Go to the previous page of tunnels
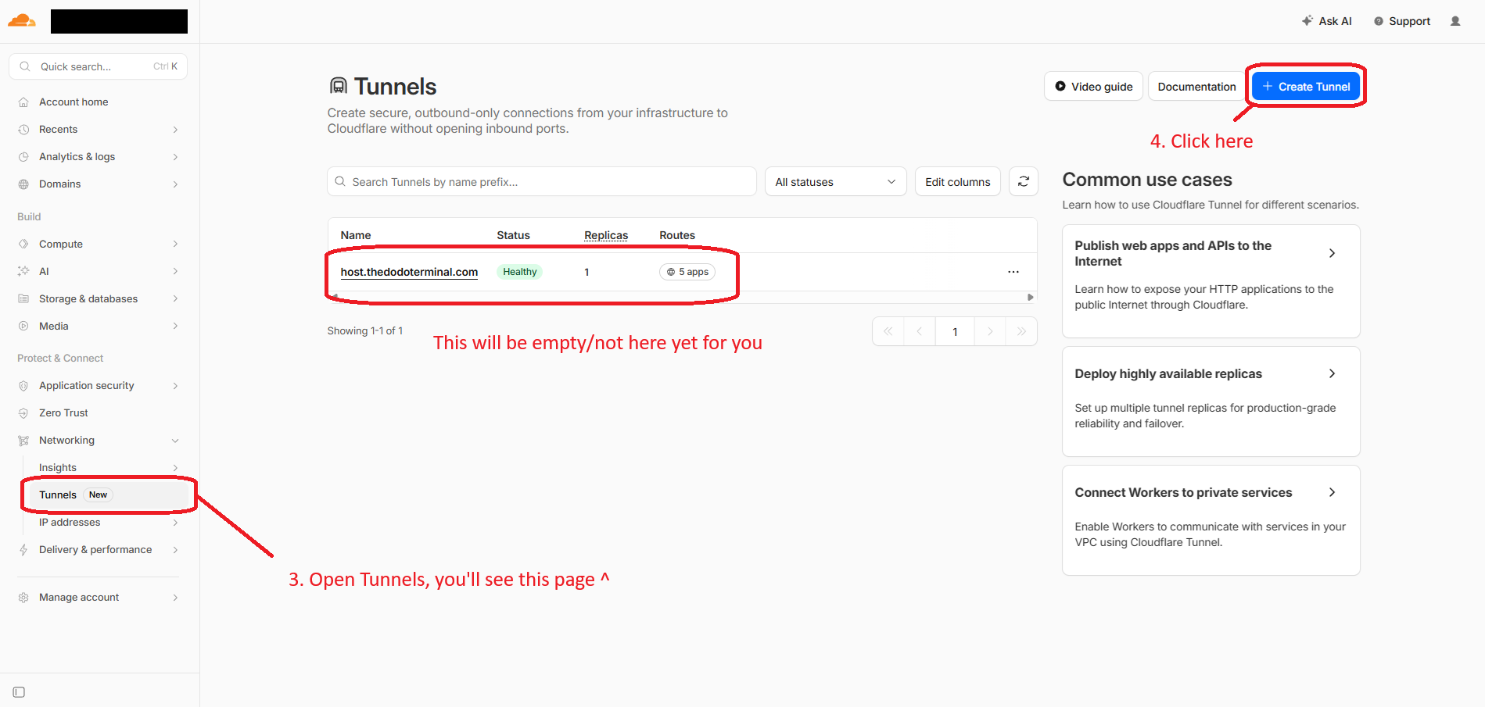This screenshot has width=1485, height=707. tap(920, 331)
